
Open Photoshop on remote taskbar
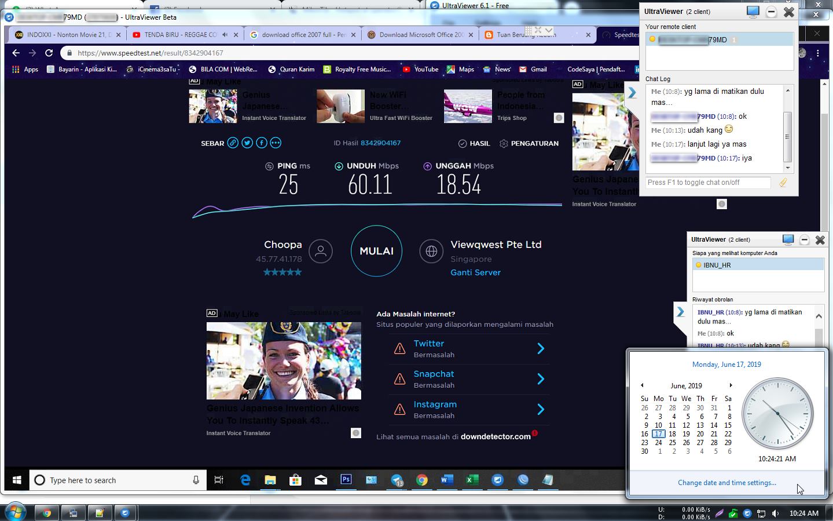(x=346, y=480)
